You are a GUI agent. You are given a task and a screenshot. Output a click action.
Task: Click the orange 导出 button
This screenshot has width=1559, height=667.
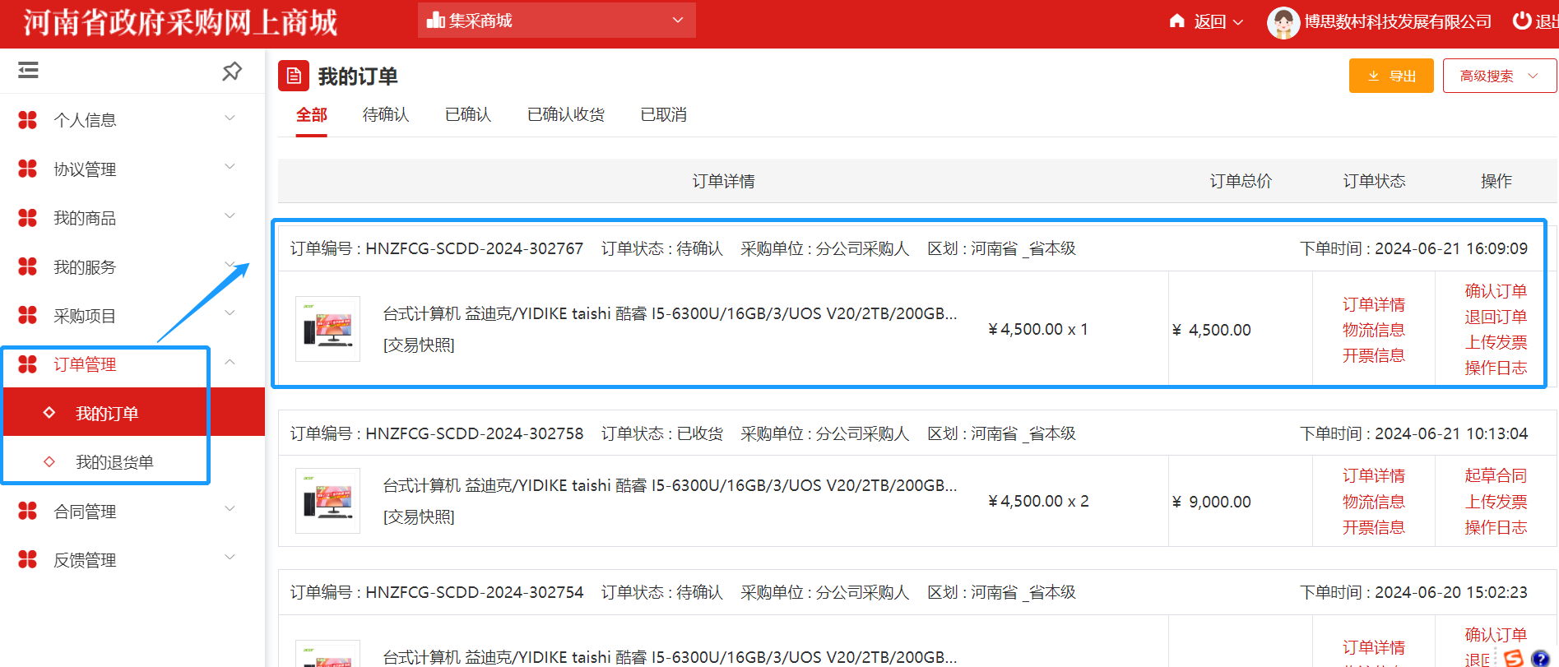(x=1390, y=76)
